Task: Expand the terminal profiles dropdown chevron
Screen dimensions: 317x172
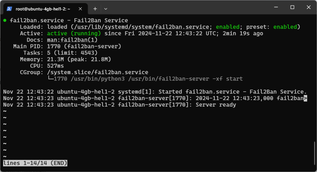Action: pos(106,9)
